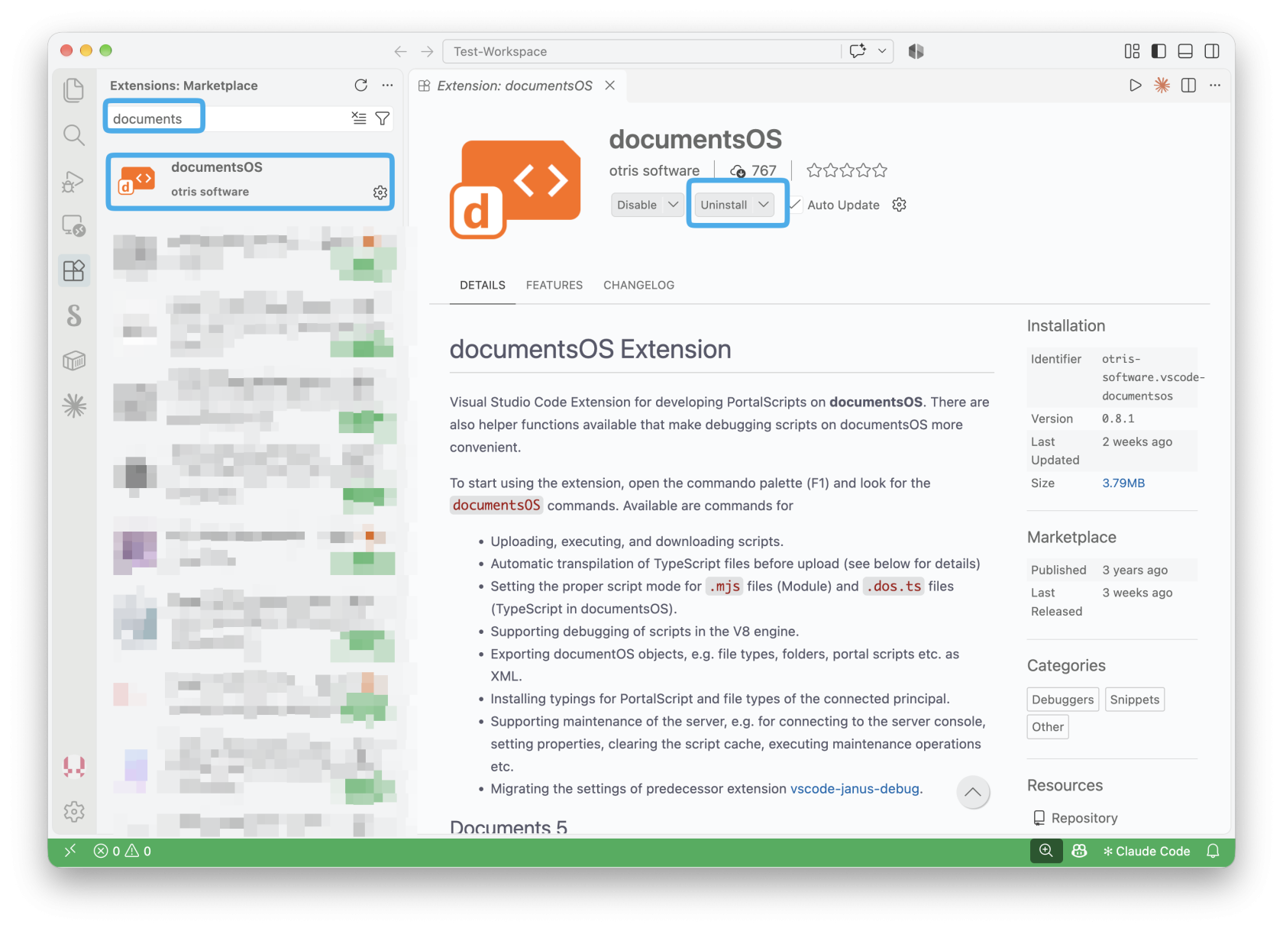The width and height of the screenshot is (1283, 931).
Task: Click the Disable button
Action: [637, 205]
